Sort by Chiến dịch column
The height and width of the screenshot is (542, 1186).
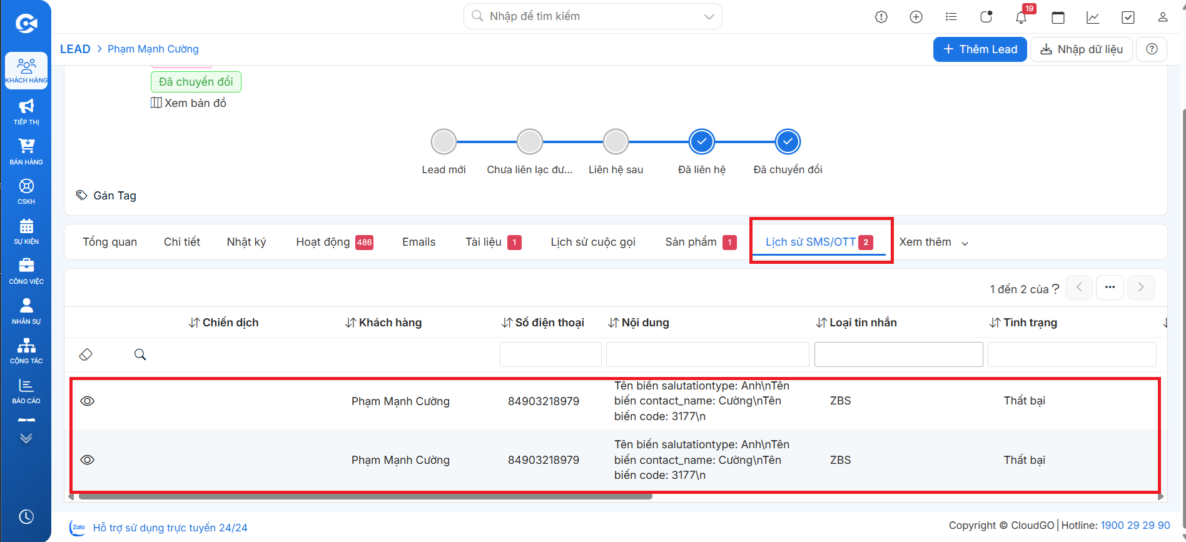pos(224,323)
